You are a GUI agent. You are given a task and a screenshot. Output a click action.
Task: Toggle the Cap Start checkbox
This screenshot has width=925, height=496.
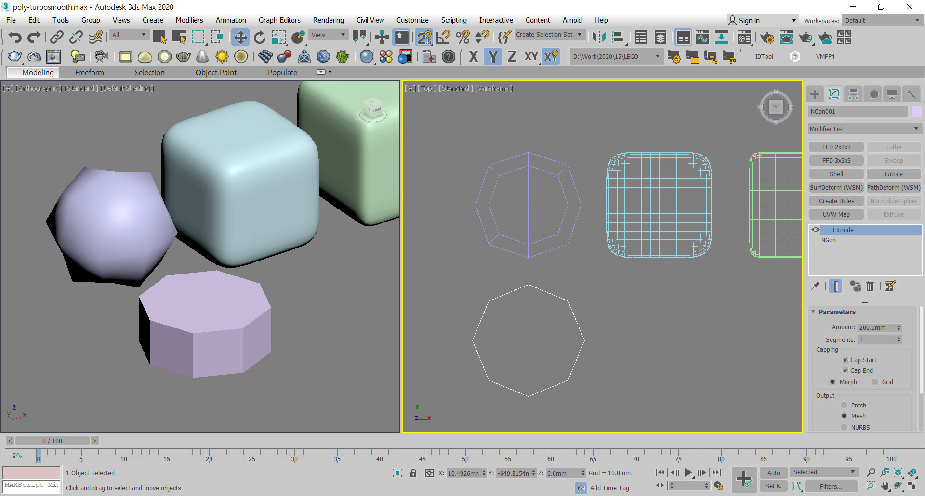[846, 360]
